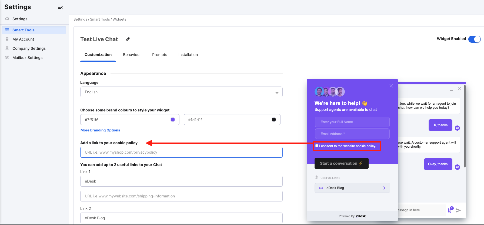Click the Start a conversation button
Image resolution: width=484 pixels, height=225 pixels.
pos(342,163)
